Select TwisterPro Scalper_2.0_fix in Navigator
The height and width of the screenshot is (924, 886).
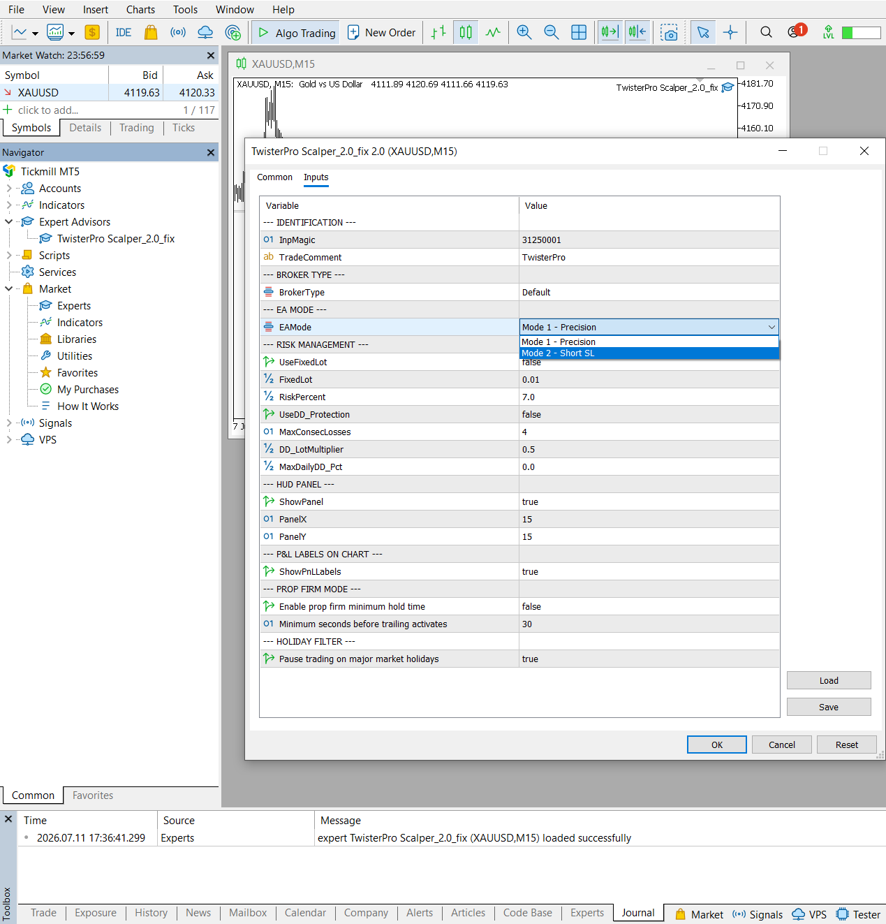click(116, 239)
